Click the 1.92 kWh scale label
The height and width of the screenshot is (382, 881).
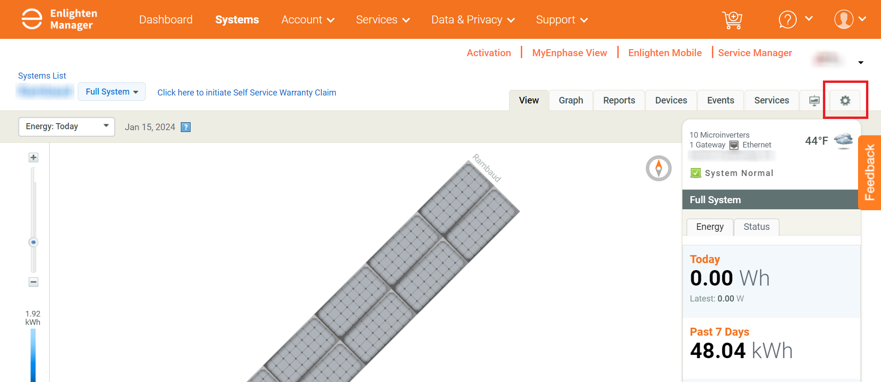click(x=33, y=318)
